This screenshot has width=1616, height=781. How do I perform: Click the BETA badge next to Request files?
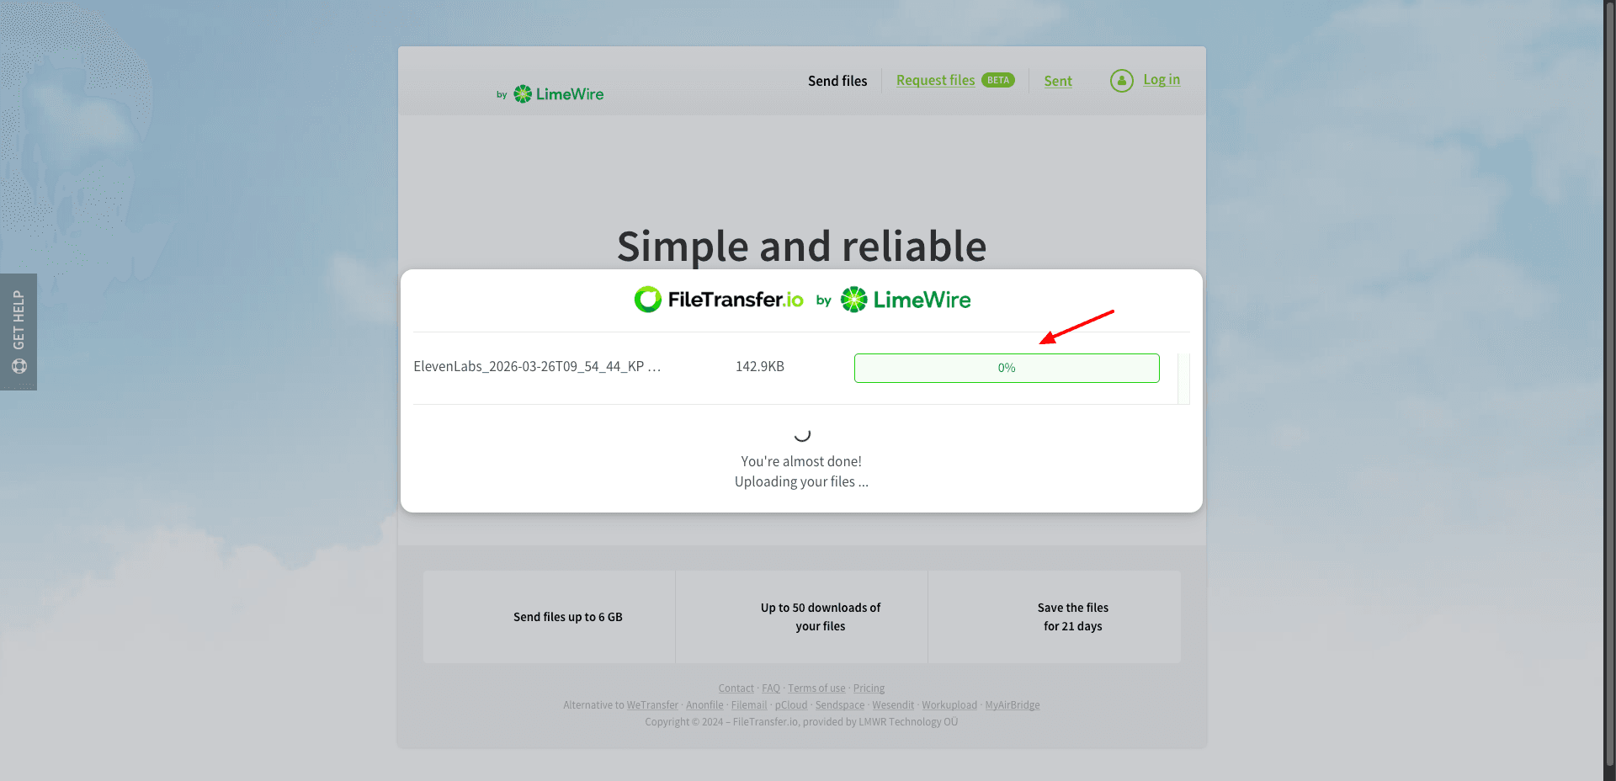click(x=998, y=80)
